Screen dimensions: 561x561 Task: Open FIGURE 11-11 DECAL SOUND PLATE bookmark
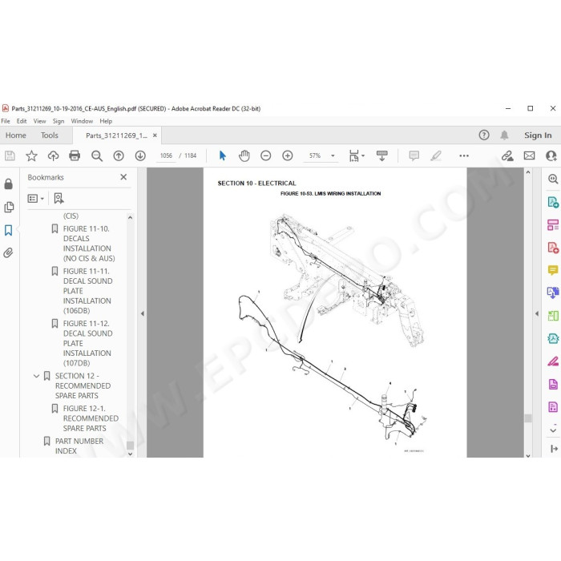(87, 291)
